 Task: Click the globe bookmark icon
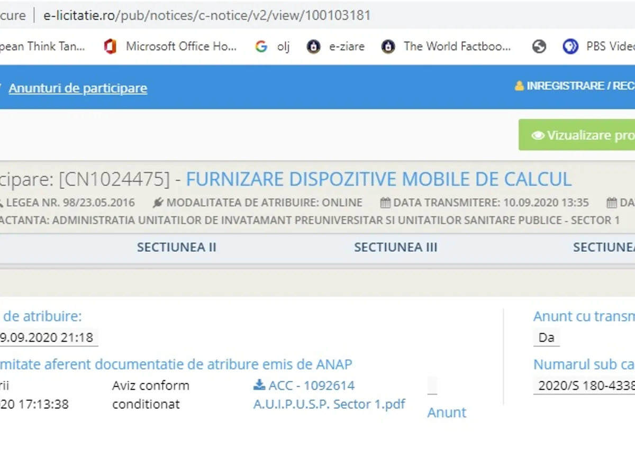pos(539,47)
